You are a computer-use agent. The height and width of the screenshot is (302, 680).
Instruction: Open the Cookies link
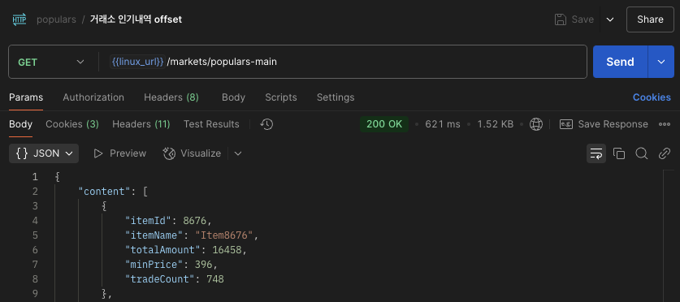652,97
